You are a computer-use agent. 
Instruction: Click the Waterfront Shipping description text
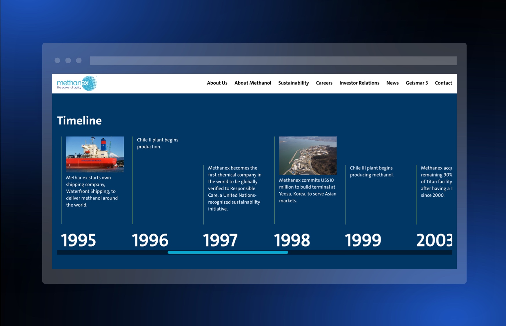click(x=92, y=191)
